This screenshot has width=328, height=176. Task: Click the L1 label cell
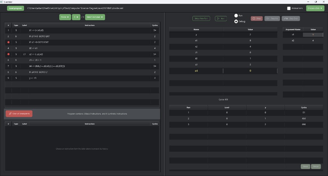24,54
